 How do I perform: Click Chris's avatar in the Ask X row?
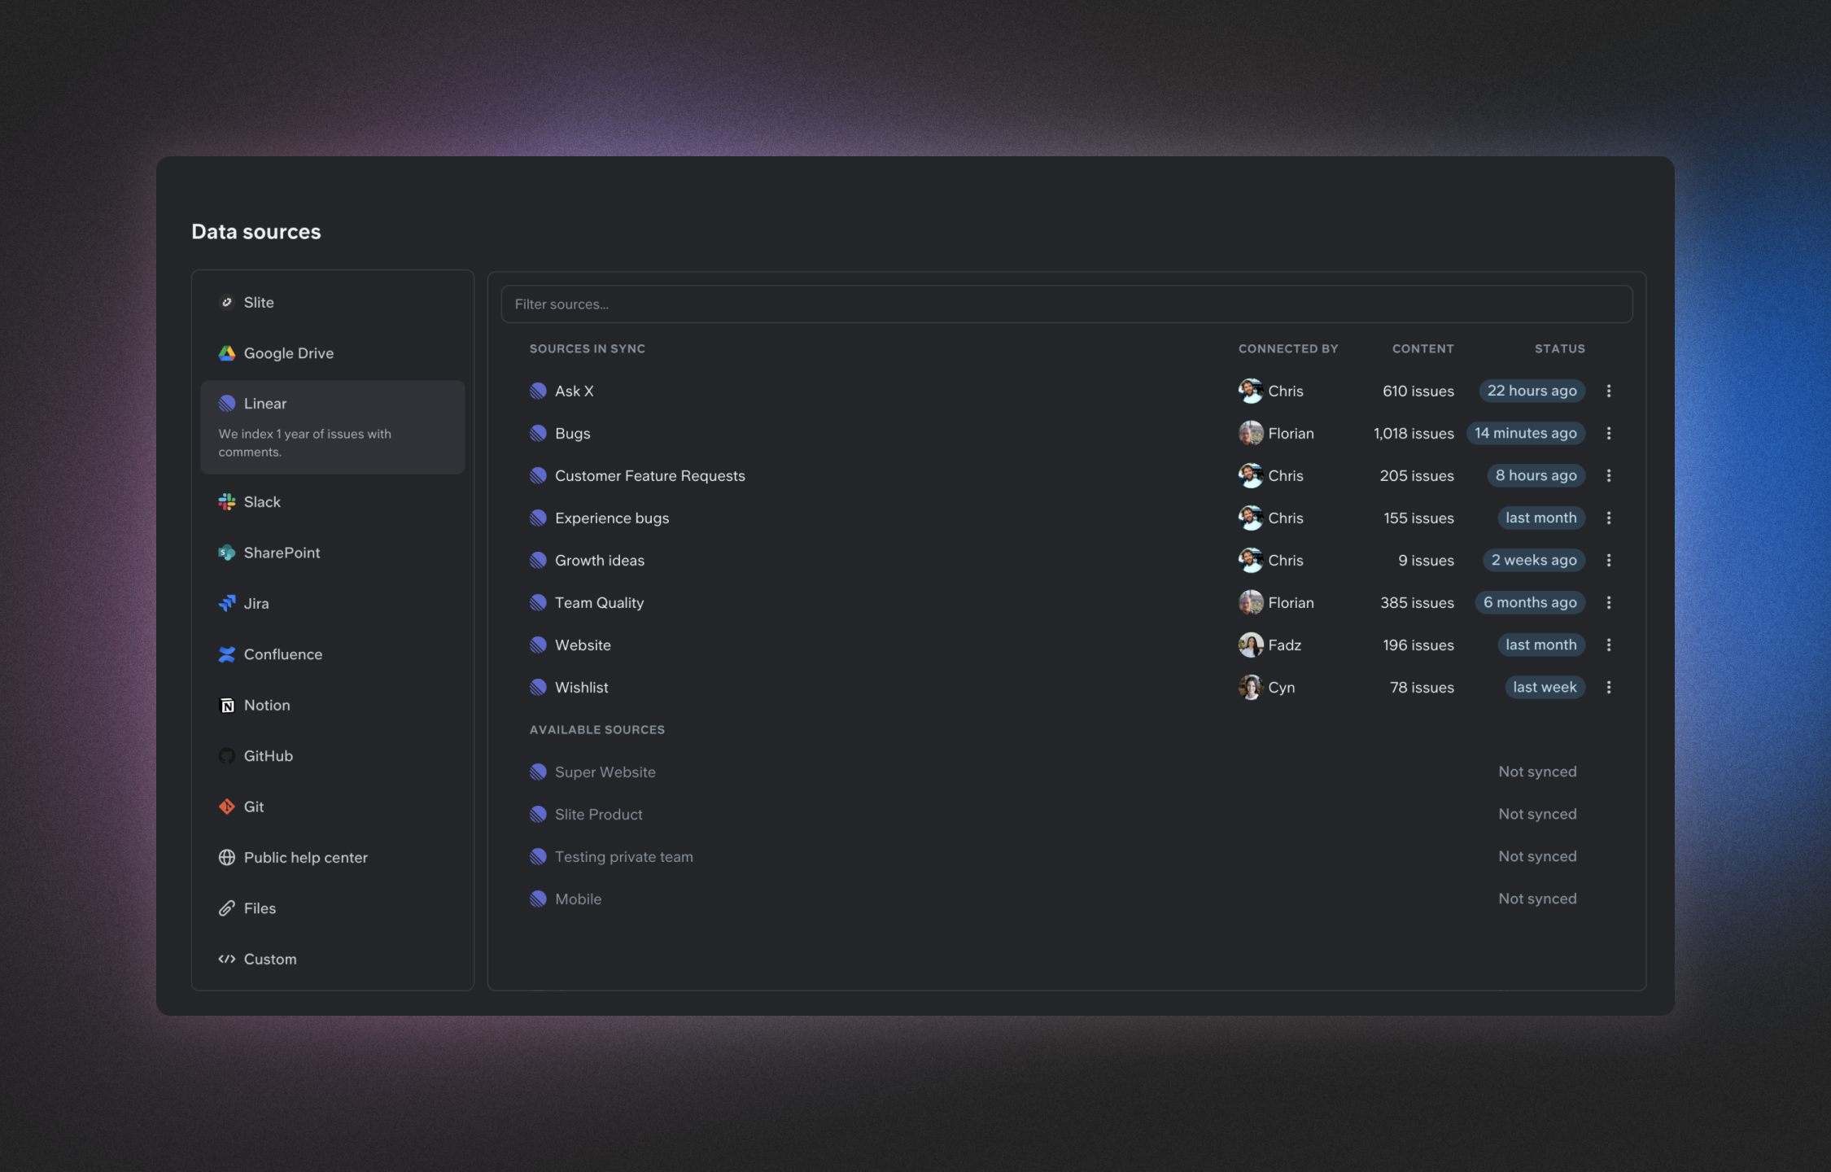tap(1251, 391)
